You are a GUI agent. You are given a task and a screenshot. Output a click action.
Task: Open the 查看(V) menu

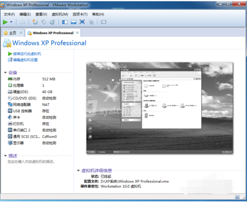pos(41,14)
